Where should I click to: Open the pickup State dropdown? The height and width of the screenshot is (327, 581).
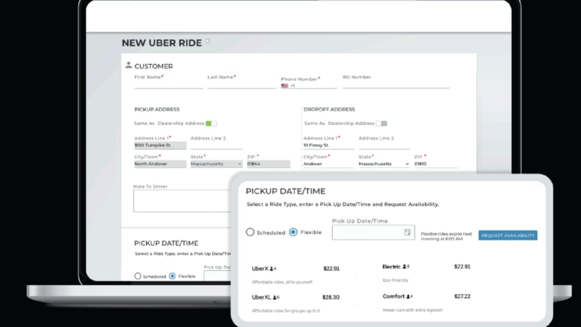tap(216, 163)
